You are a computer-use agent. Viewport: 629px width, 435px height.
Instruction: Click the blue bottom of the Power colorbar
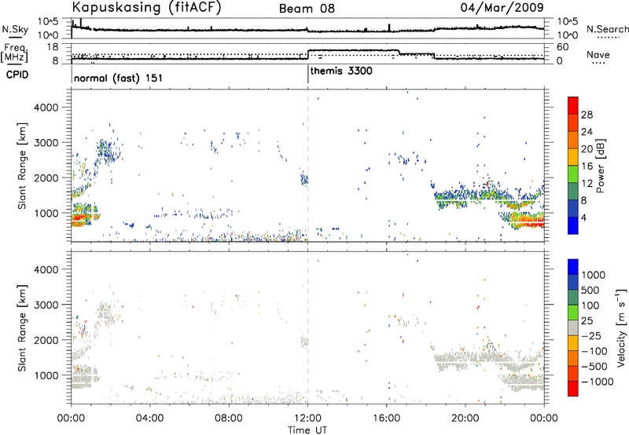573,225
